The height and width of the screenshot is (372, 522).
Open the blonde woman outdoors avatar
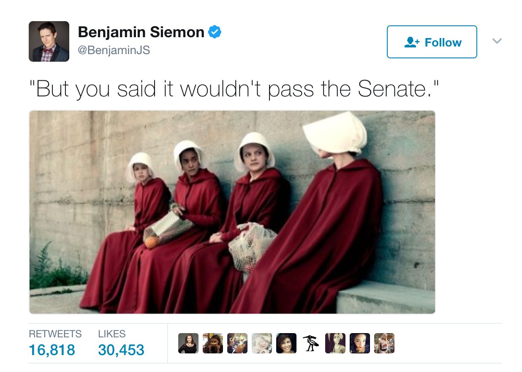click(384, 343)
